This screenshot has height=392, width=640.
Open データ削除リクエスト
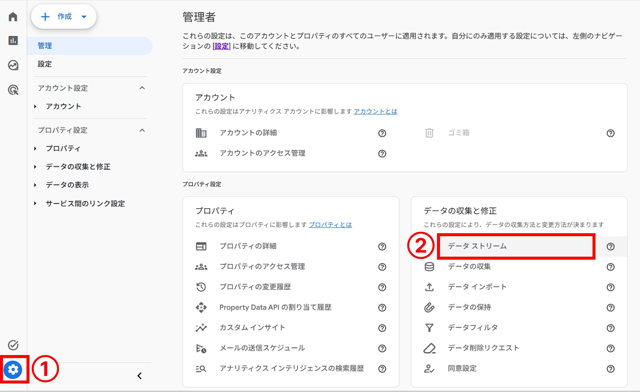[483, 348]
